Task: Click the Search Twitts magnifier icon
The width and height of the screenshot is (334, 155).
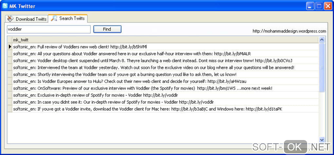Action: [54, 18]
